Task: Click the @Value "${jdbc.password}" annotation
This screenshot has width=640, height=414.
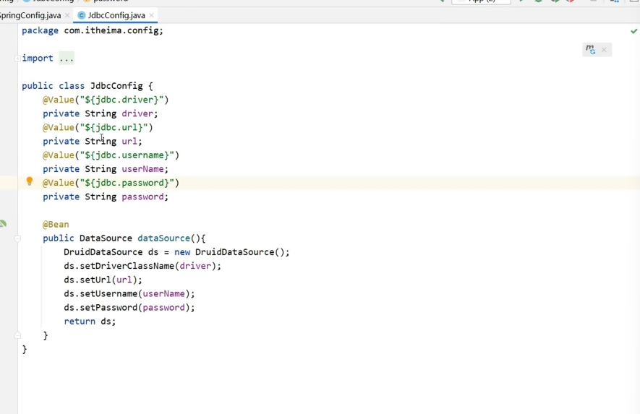Action: click(111, 183)
